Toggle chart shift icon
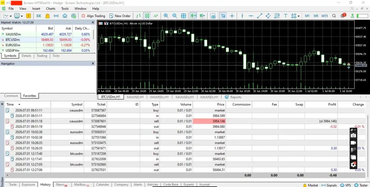370x187 pixels. pos(203,16)
